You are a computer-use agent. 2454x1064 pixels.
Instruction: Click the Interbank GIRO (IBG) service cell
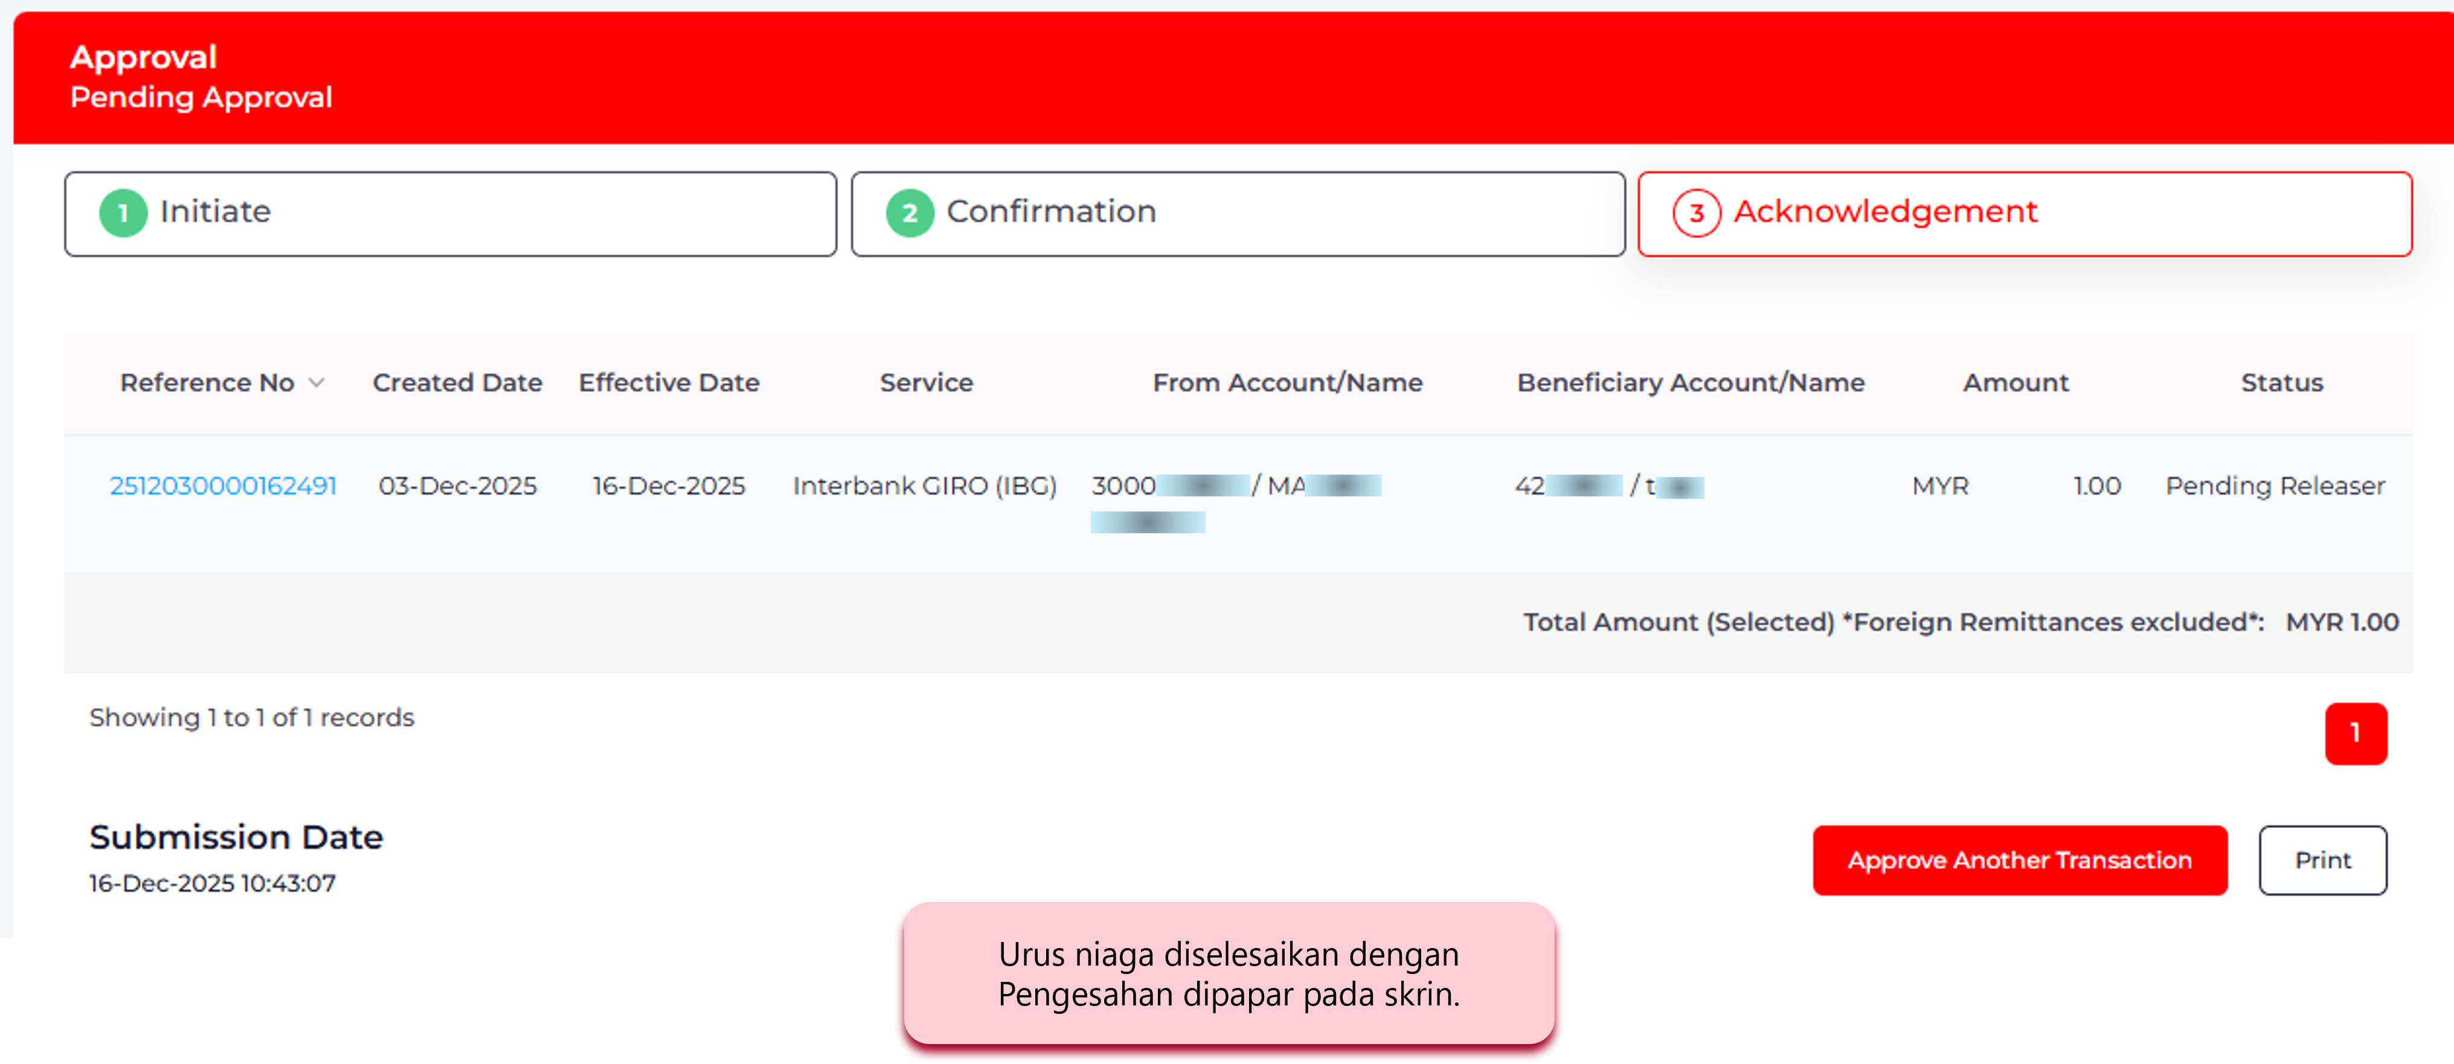(x=925, y=486)
